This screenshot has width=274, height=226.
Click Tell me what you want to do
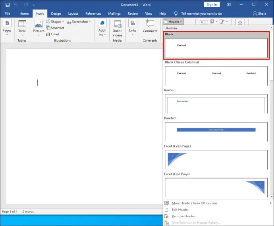[201, 13]
